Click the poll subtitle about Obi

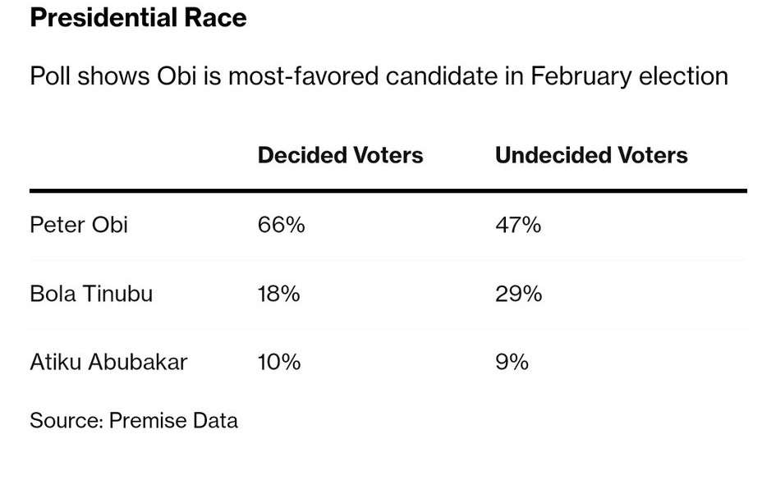pos(379,76)
